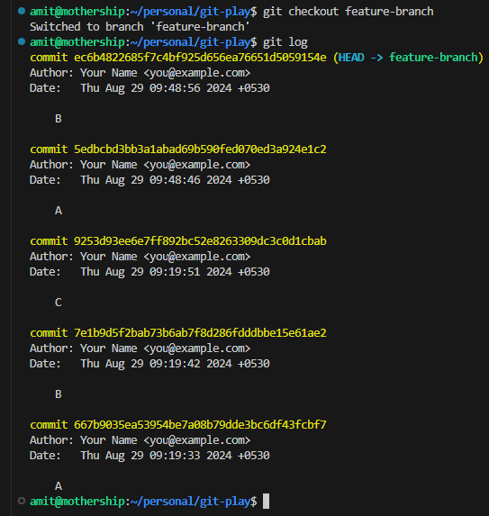
Task: Click commit hash 7e1b9d5f2bab73b6ab7f8d286fdddbbe15e61ae2
Action: point(200,332)
